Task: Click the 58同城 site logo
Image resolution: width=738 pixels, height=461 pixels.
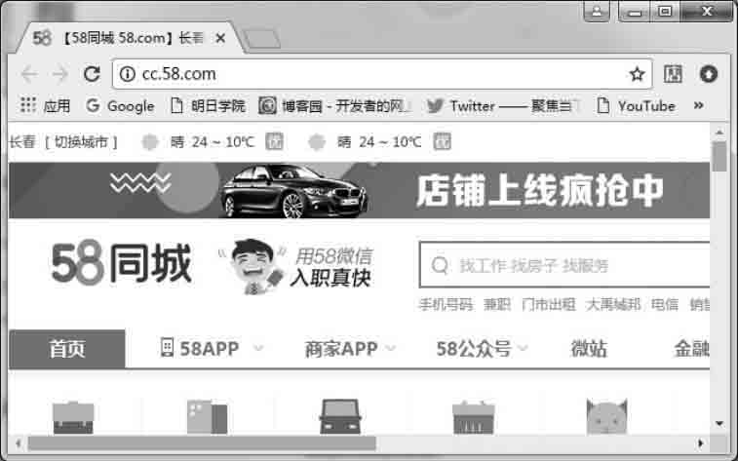Action: [x=122, y=262]
